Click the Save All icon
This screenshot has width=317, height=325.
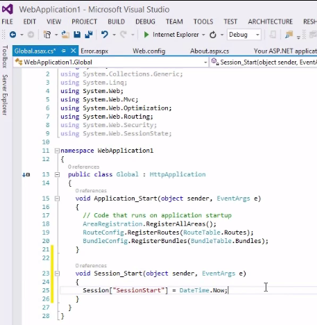pyautogui.click(x=89, y=35)
